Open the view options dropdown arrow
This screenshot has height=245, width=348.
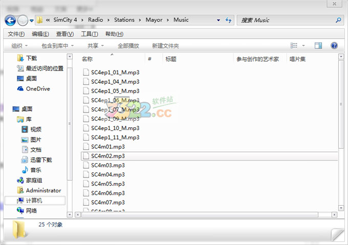(x=303, y=46)
